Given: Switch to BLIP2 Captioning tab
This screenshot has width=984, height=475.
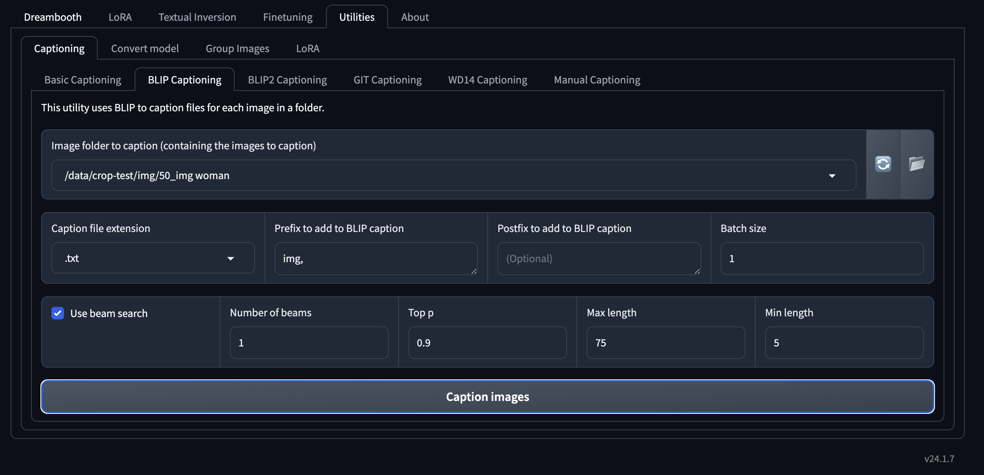Looking at the screenshot, I should 287,79.
